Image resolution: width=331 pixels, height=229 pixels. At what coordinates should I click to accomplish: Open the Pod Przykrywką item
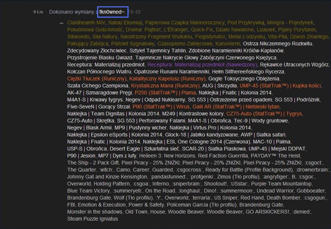click(246, 22)
